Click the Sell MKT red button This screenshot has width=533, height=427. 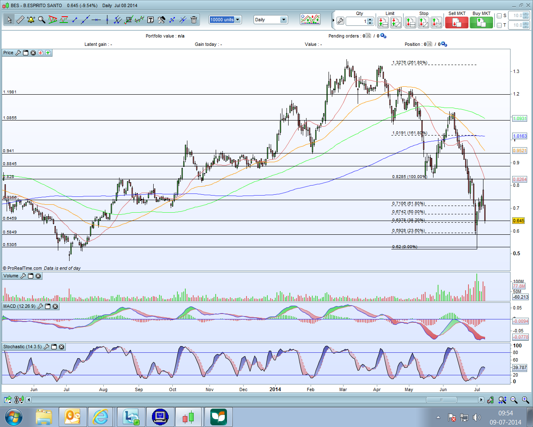pos(457,23)
